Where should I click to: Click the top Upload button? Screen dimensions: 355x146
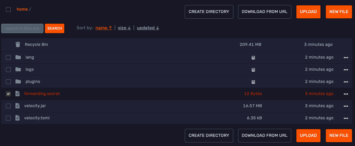point(308,12)
